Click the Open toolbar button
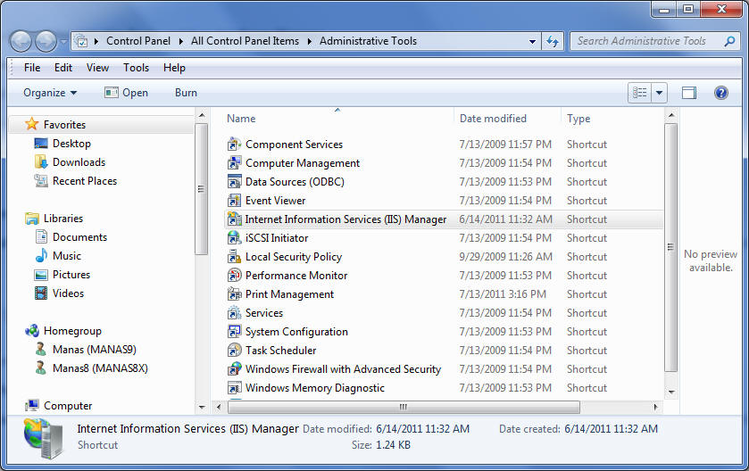 (127, 93)
